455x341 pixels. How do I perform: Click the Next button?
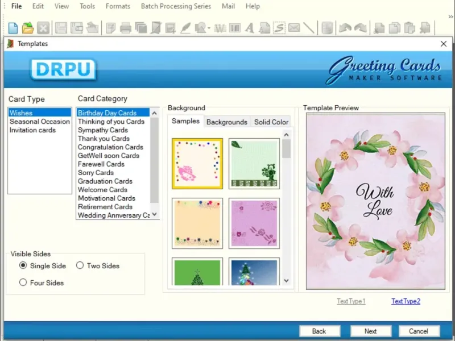(x=371, y=331)
